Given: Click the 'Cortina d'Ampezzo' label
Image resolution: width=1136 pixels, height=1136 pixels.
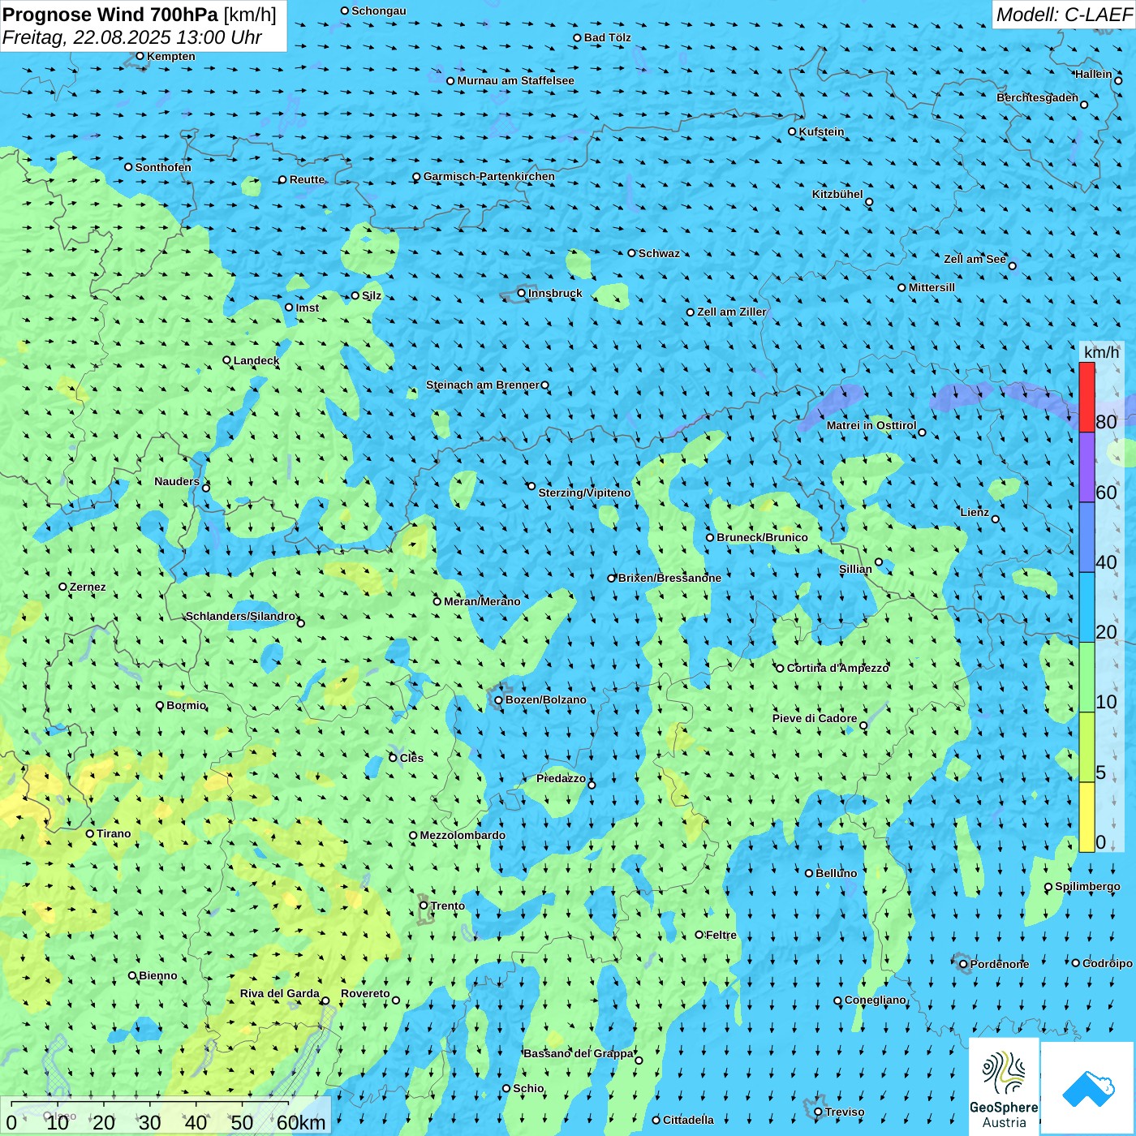Looking at the screenshot, I should (x=838, y=668).
